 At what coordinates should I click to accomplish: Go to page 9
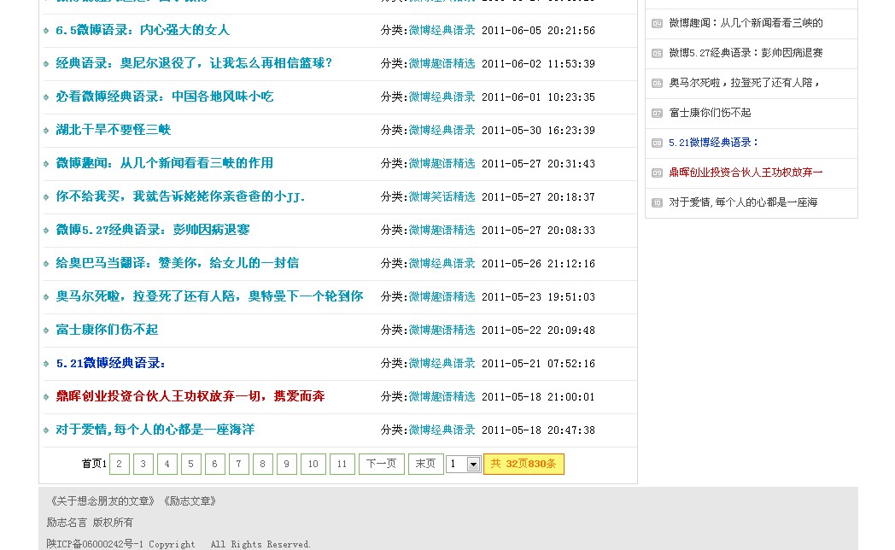click(287, 464)
